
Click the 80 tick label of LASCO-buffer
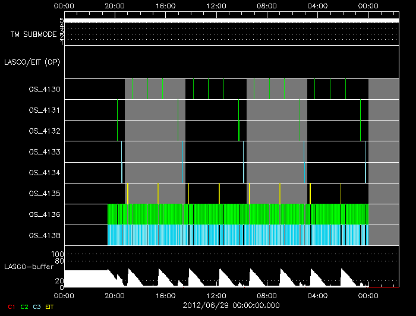pos(59,261)
